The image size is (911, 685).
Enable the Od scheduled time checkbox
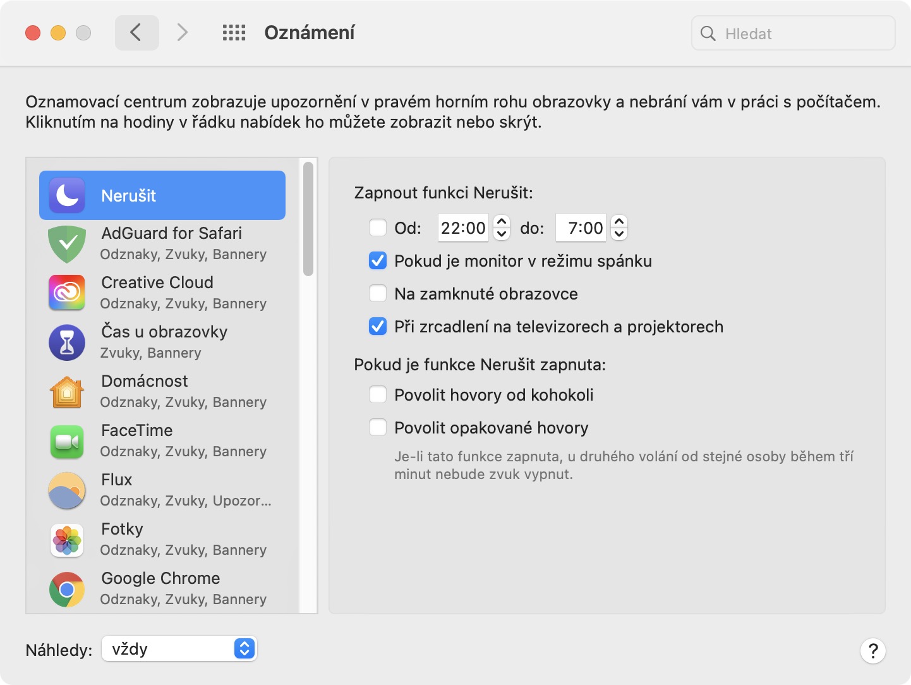point(378,227)
